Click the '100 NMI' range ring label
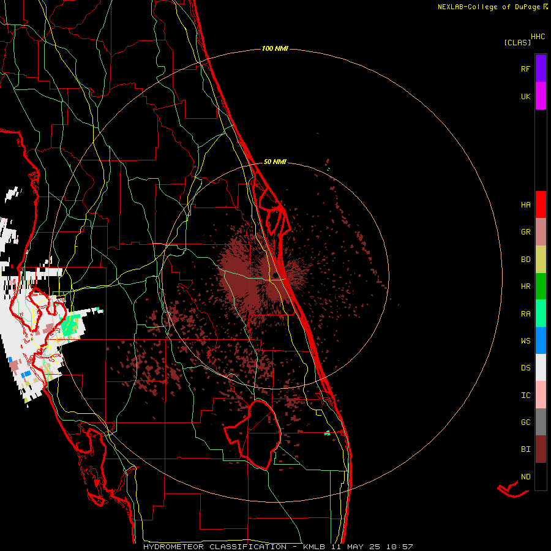Screen dimensions: 551x551 point(275,48)
